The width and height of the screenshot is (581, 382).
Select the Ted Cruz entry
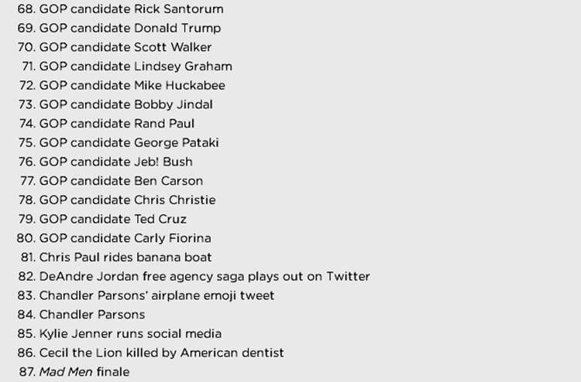102,220
